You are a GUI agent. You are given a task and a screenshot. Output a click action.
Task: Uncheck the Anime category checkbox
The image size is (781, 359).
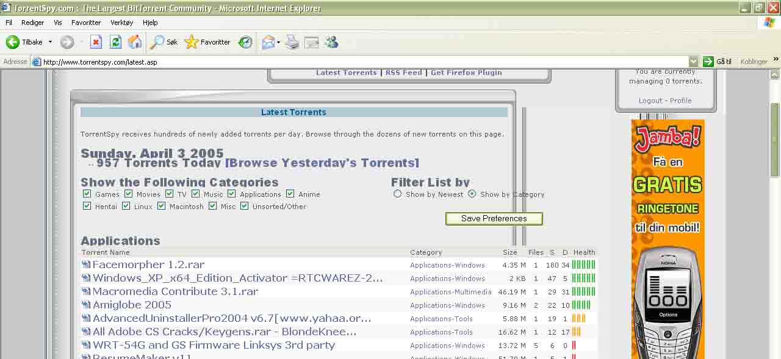290,194
